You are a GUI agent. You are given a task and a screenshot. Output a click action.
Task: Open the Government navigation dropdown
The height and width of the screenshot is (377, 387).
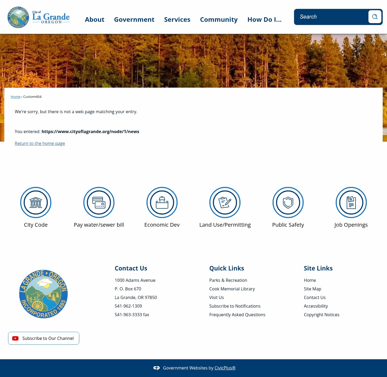(134, 19)
